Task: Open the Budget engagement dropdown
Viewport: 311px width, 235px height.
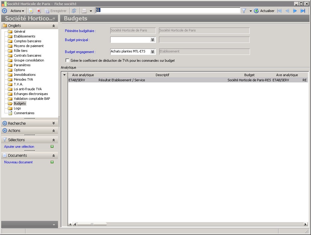Action: tap(153, 52)
